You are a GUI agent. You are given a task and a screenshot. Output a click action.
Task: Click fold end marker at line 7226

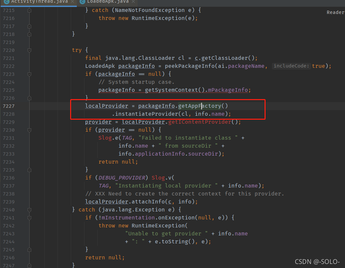tap(29, 98)
